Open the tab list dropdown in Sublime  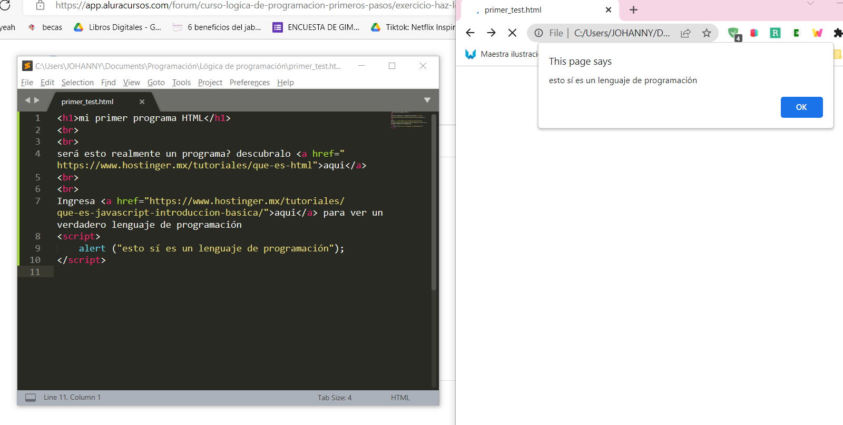coord(427,100)
